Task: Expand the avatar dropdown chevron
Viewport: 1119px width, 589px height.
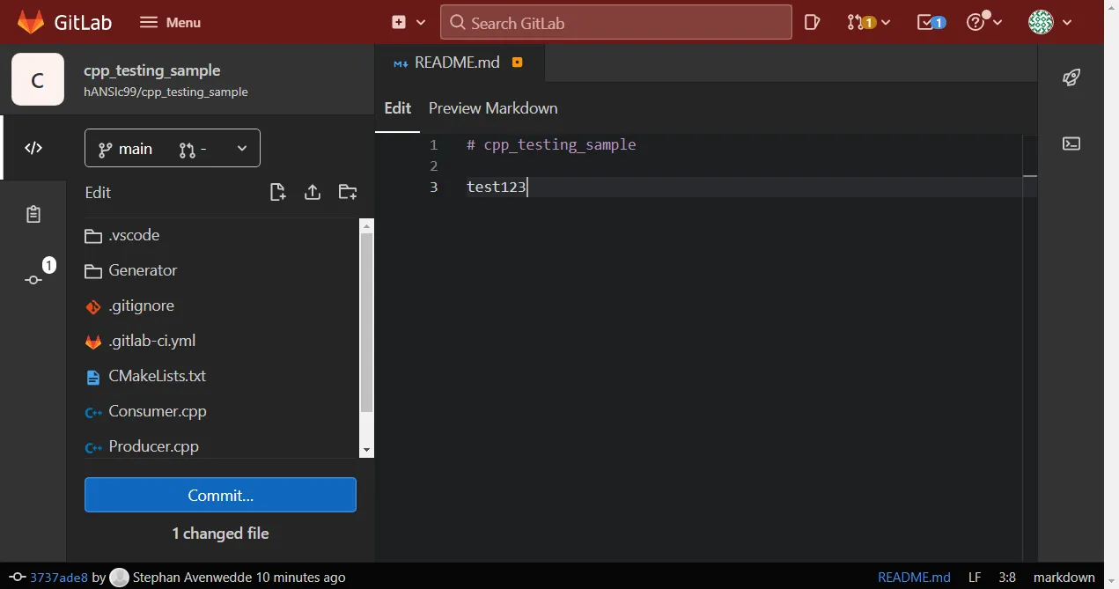Action: click(x=1067, y=22)
